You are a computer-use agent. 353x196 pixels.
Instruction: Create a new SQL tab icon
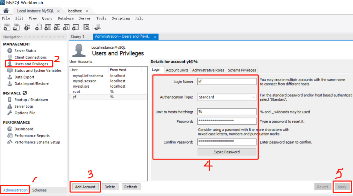(x=7, y=27)
